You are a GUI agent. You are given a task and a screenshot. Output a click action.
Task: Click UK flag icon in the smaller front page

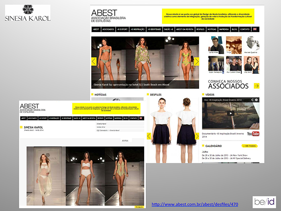click(141, 118)
